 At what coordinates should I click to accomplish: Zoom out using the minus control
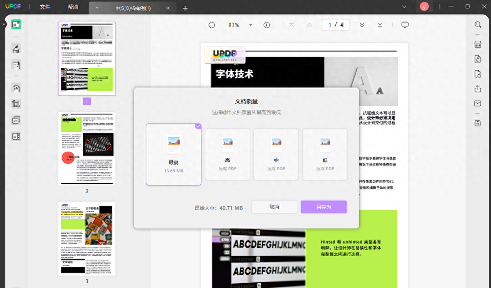click(212, 25)
